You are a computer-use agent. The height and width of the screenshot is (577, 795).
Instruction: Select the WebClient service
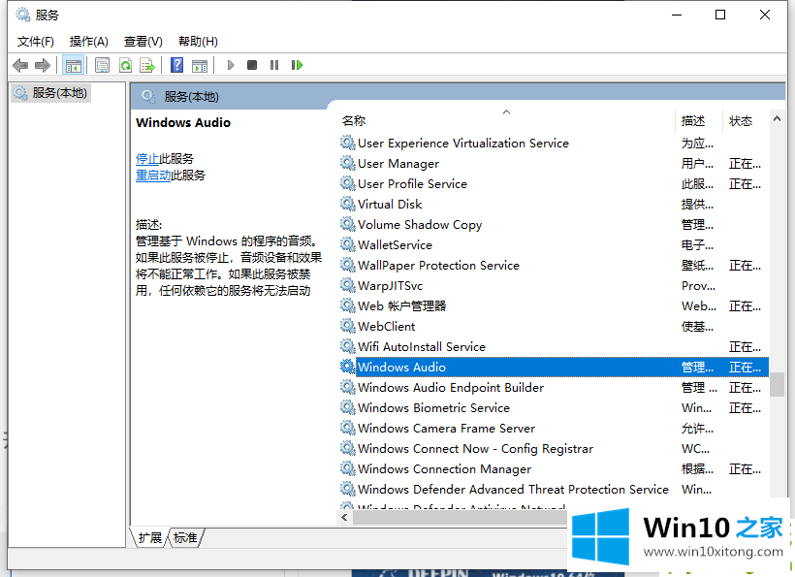tap(555, 327)
